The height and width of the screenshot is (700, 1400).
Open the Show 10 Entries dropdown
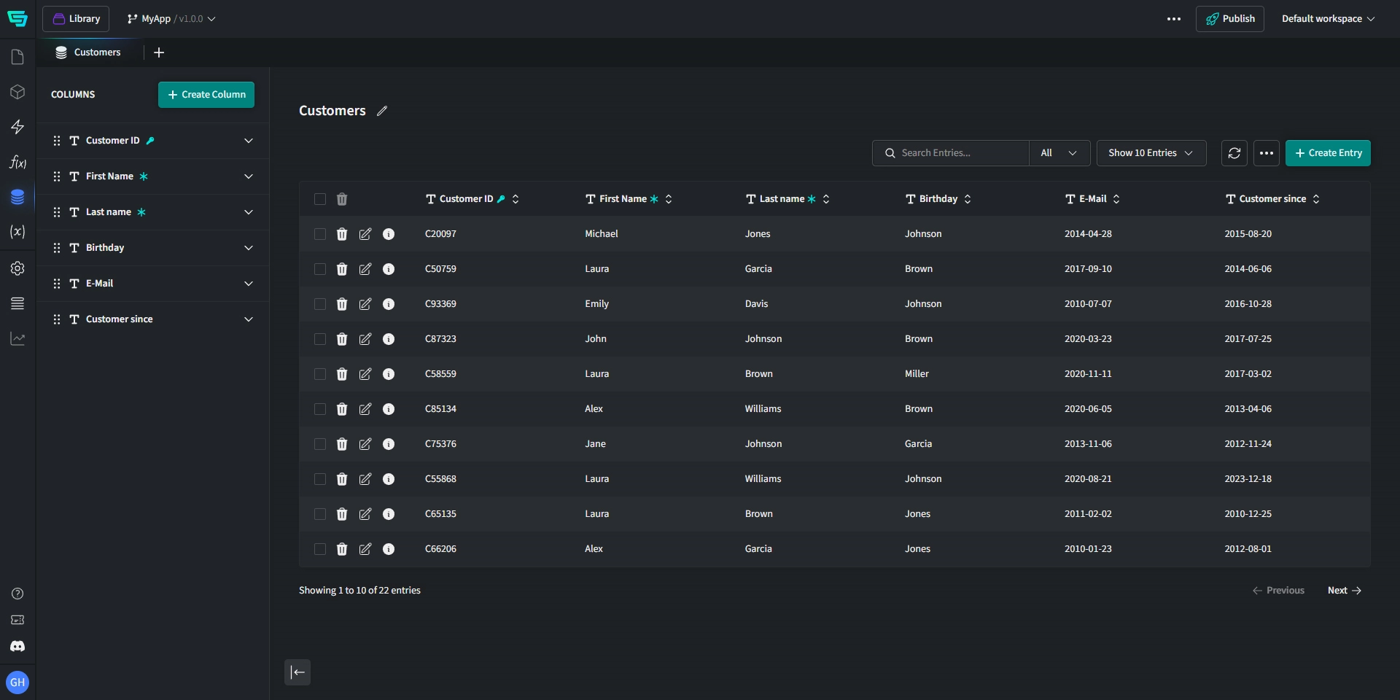coord(1151,153)
